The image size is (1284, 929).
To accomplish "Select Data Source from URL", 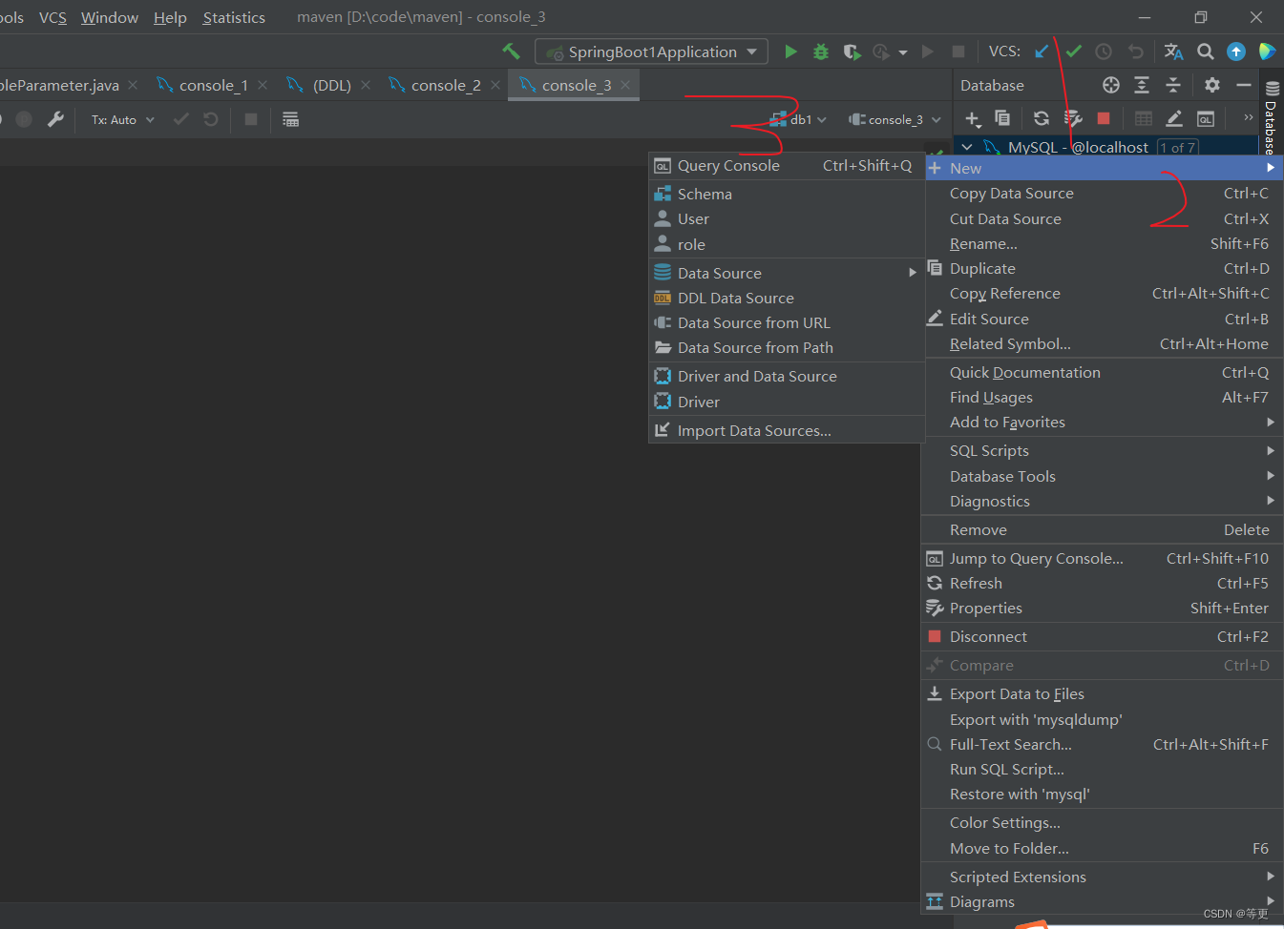I will 787,322.
